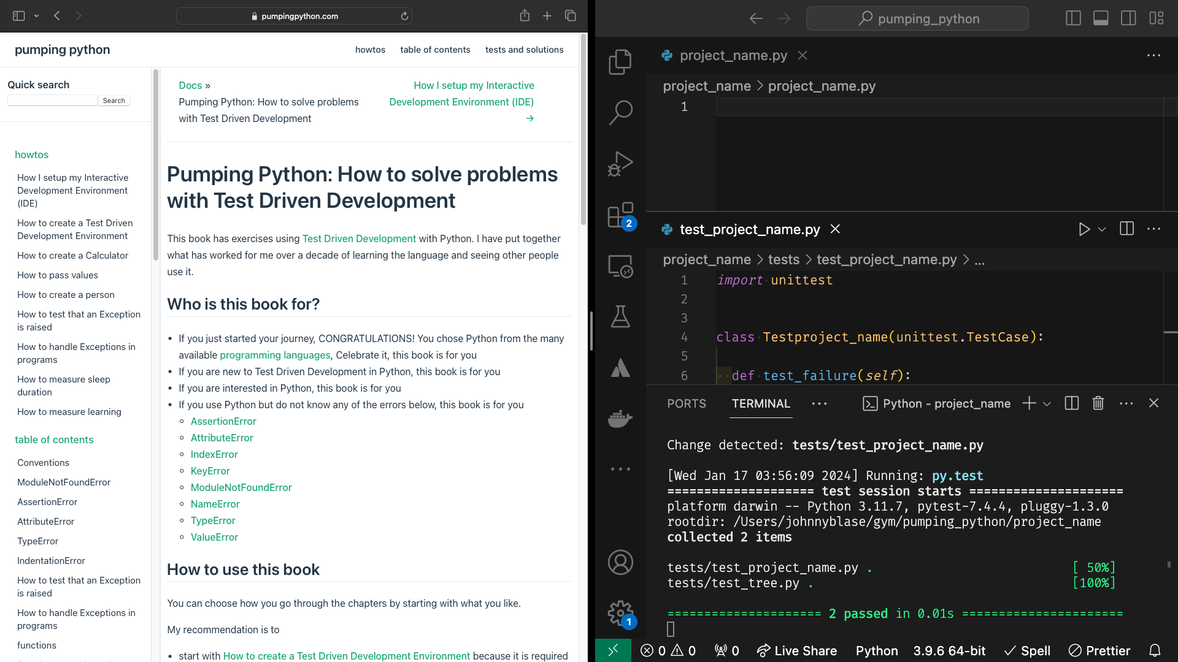Open the Accounts icon in activity bar
This screenshot has height=662, width=1178.
[x=620, y=562]
